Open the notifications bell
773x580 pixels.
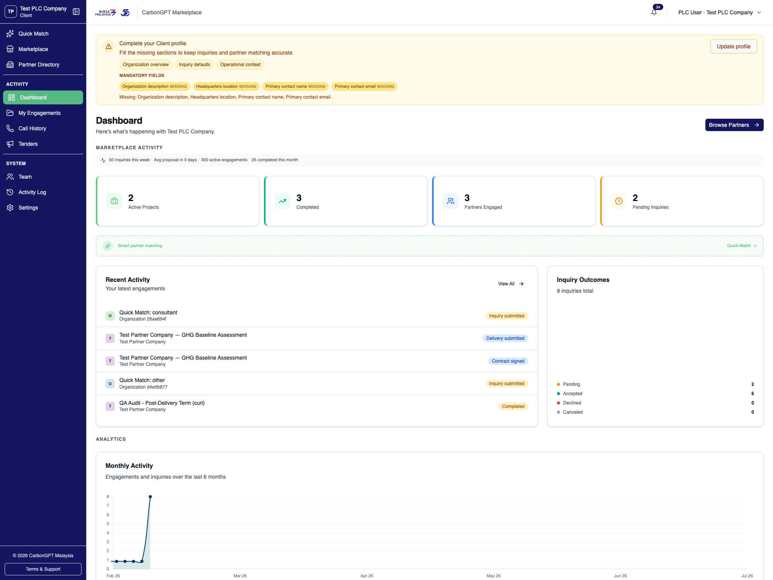pos(654,12)
